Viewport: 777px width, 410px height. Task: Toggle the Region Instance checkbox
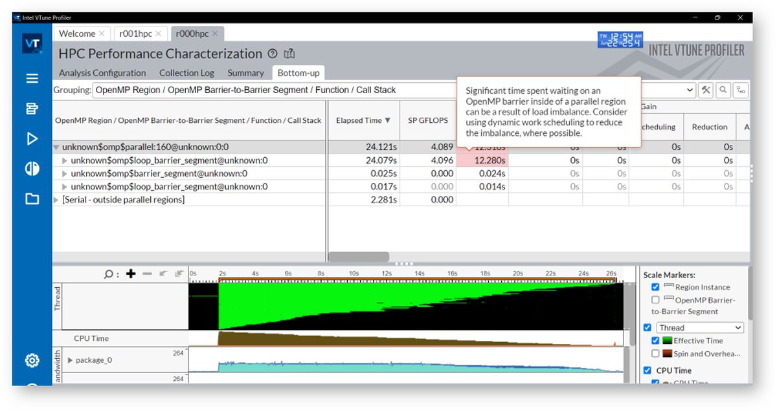(655, 287)
